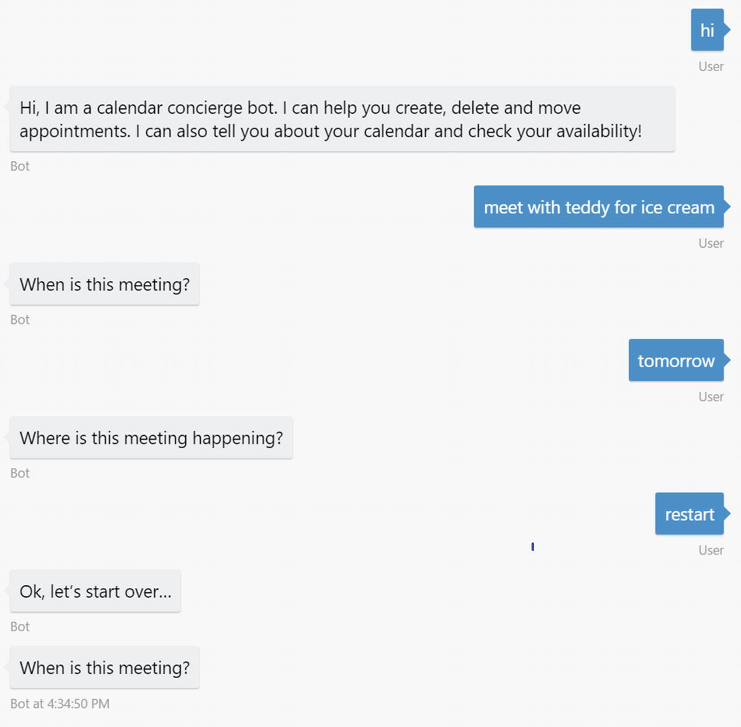Screen dimensions: 741x727
Task: Click the "Bot at 4:34:50 PM" timestamp
Action: click(x=60, y=704)
